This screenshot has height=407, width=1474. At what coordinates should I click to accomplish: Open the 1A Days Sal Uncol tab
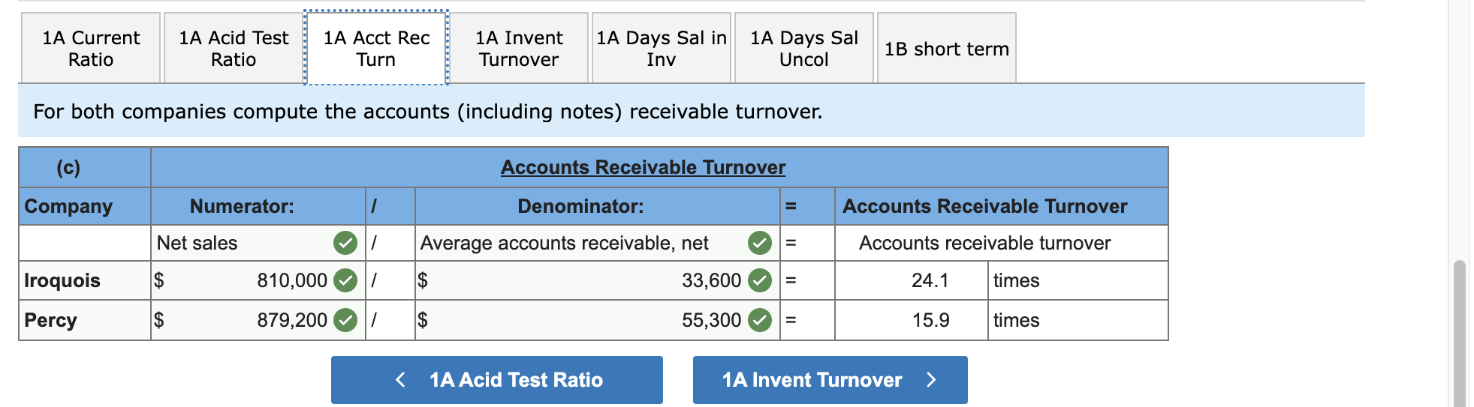click(x=804, y=48)
